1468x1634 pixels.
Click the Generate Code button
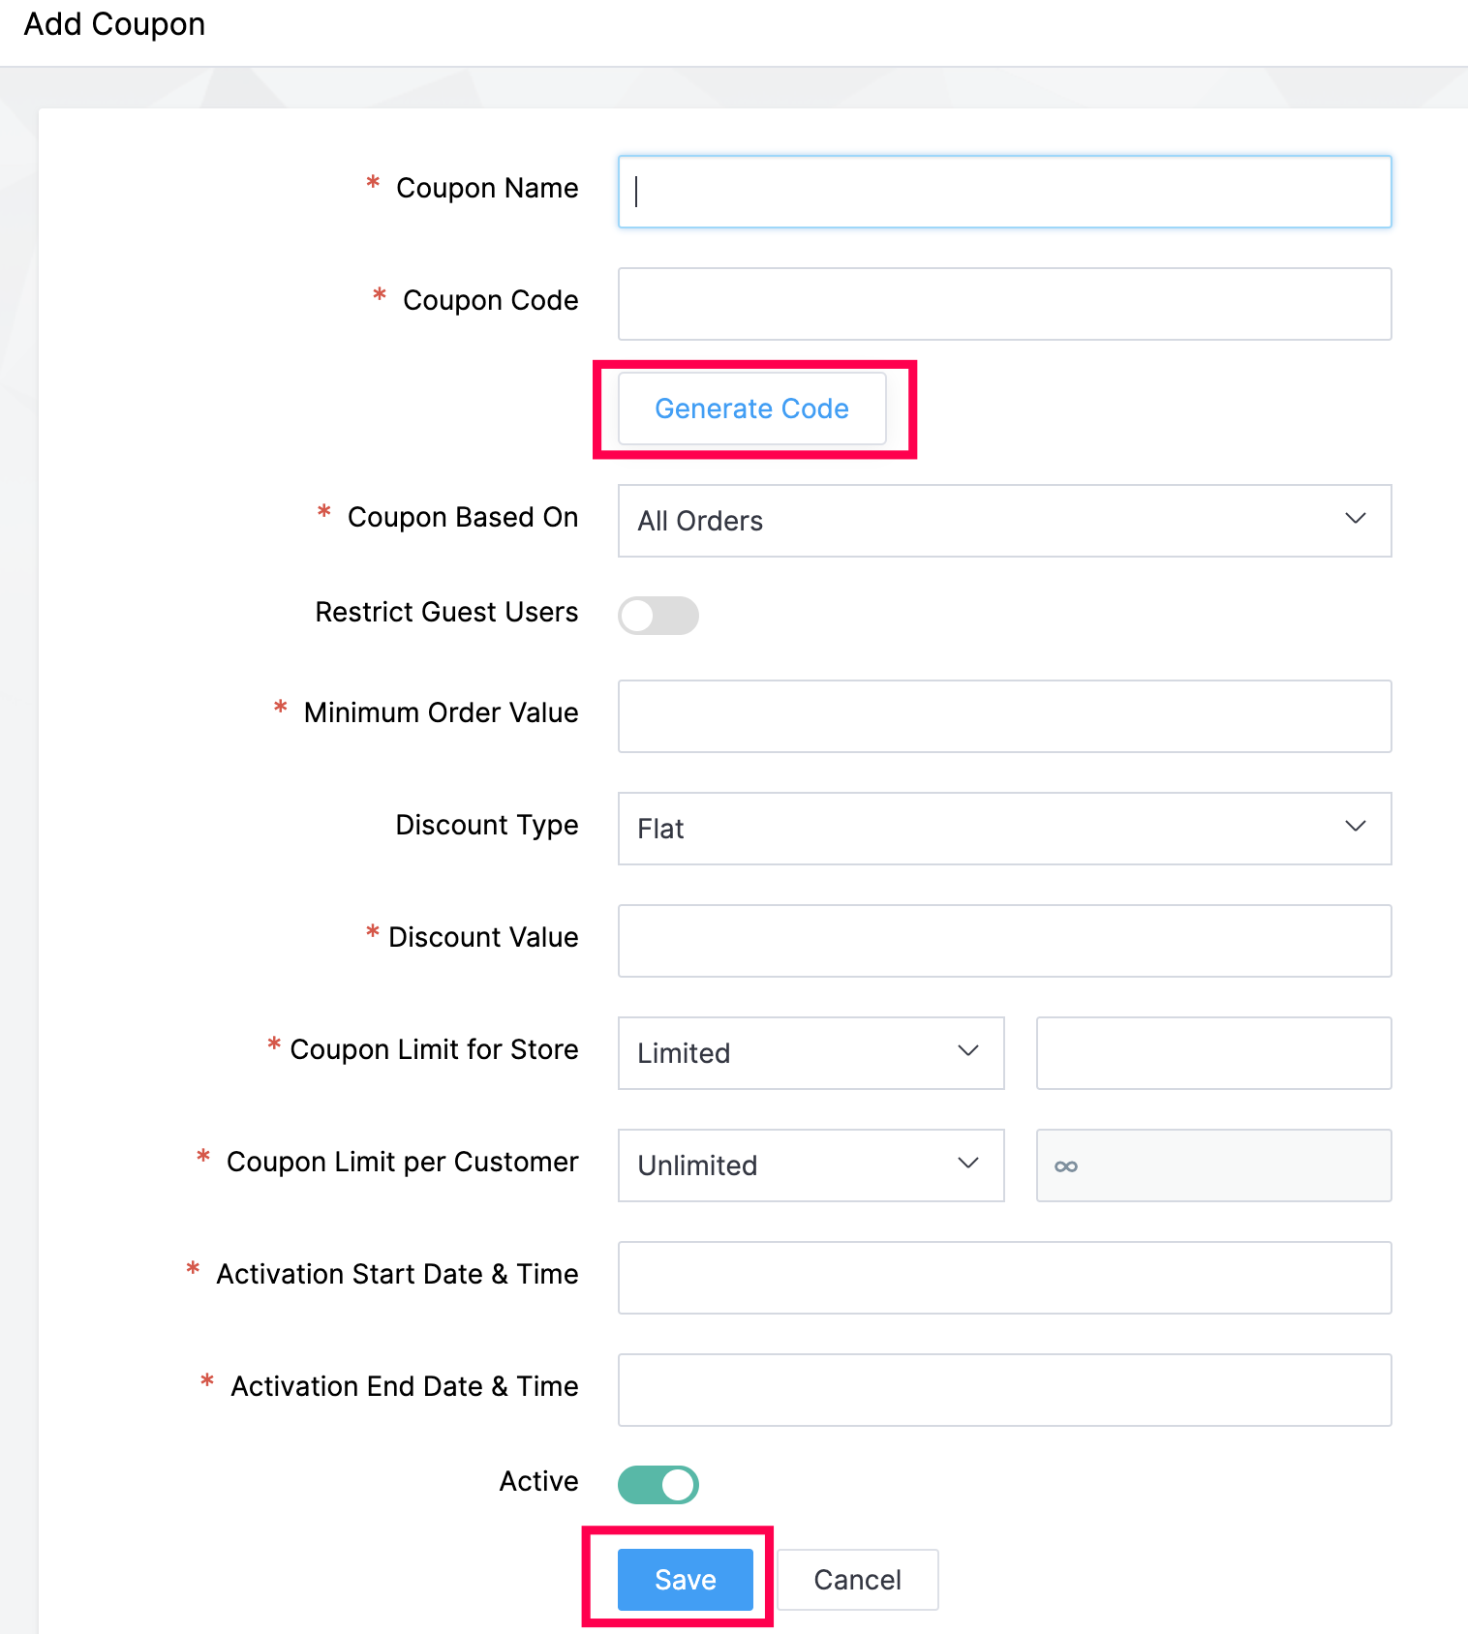point(752,408)
